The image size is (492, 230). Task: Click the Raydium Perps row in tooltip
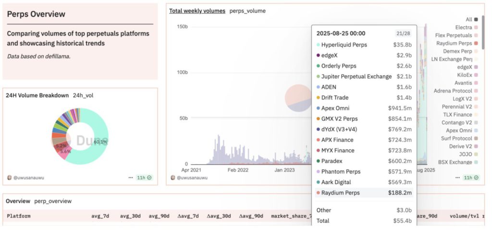364,193
